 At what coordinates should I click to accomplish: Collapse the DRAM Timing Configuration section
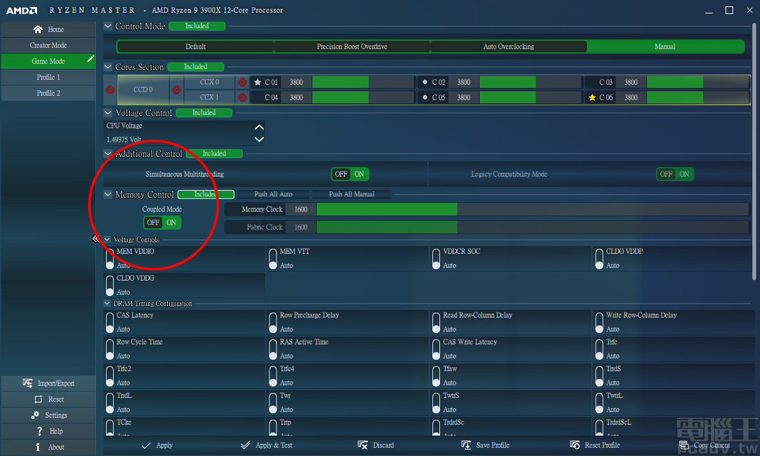(x=107, y=303)
